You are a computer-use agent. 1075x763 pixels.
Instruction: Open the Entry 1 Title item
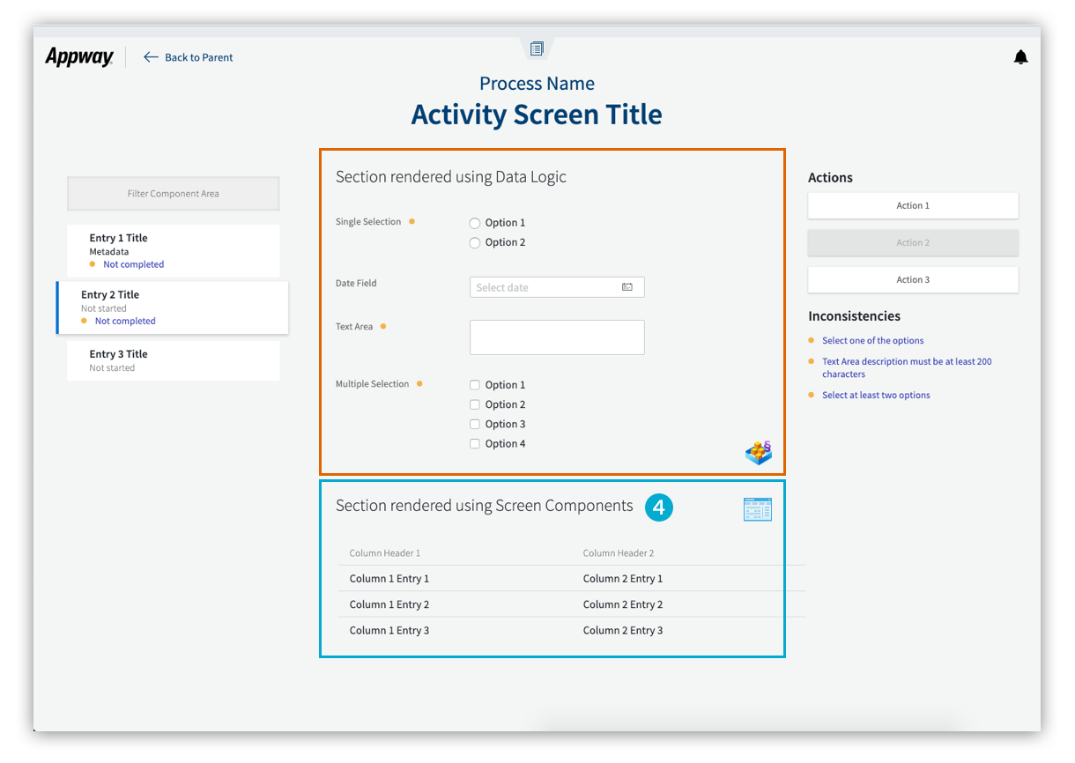click(x=173, y=250)
